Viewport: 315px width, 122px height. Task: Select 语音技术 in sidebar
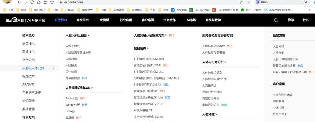coord(28,44)
